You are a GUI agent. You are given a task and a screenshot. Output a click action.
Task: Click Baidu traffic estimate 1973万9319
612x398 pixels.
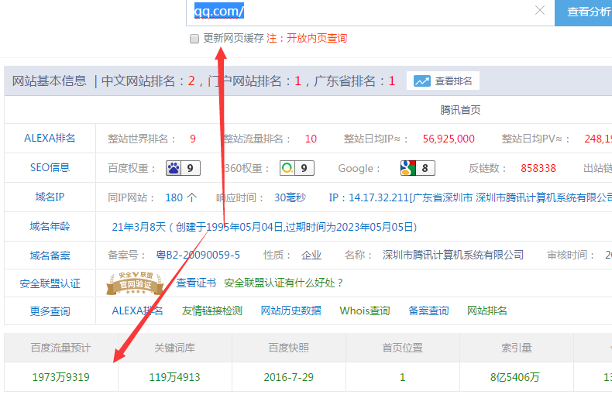coord(61,377)
